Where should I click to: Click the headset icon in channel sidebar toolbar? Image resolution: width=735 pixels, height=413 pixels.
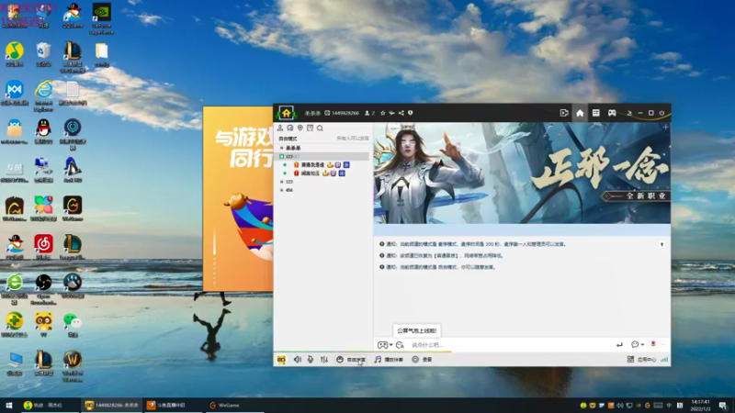click(x=290, y=128)
